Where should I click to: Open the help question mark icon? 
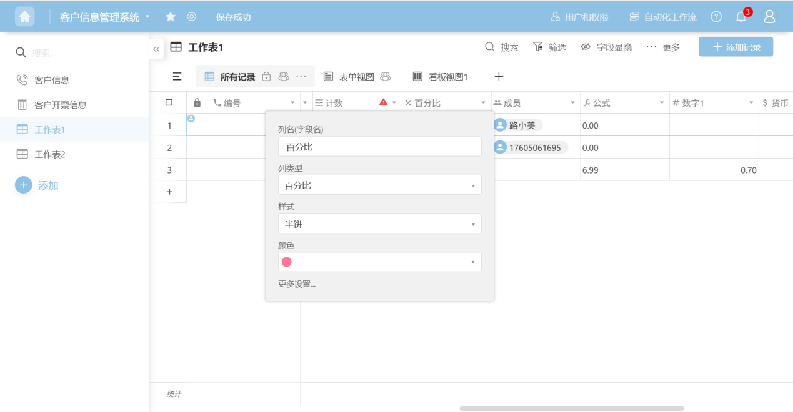click(716, 17)
